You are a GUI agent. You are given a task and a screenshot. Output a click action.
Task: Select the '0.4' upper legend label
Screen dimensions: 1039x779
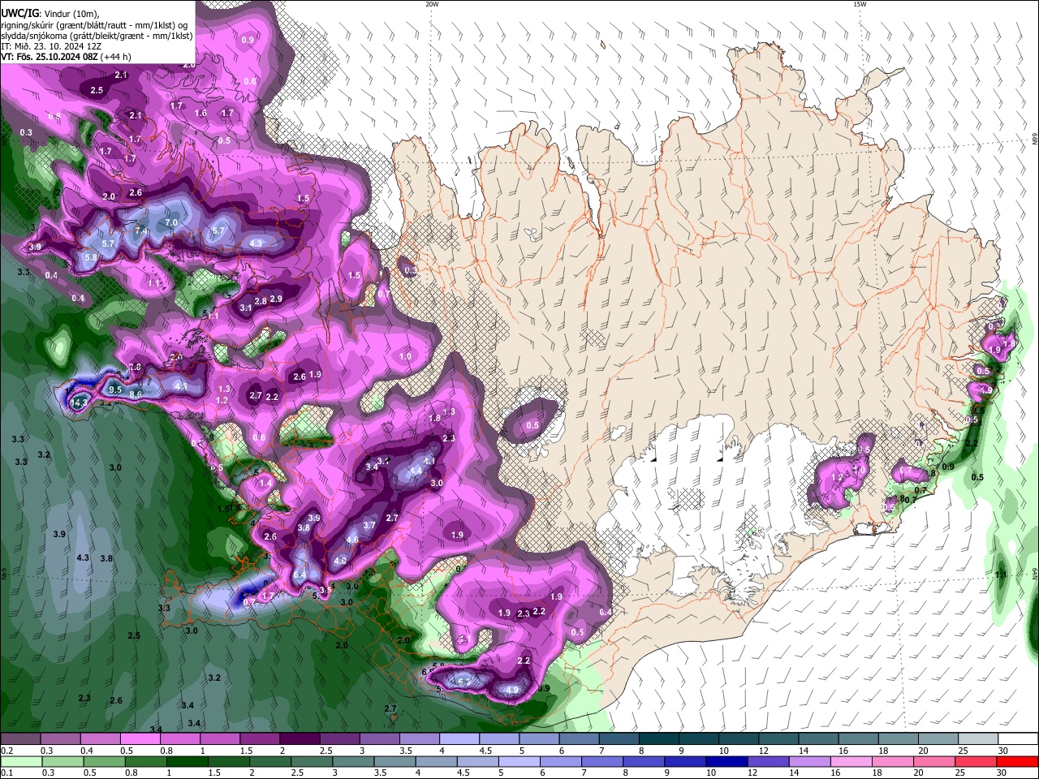pos(87,751)
